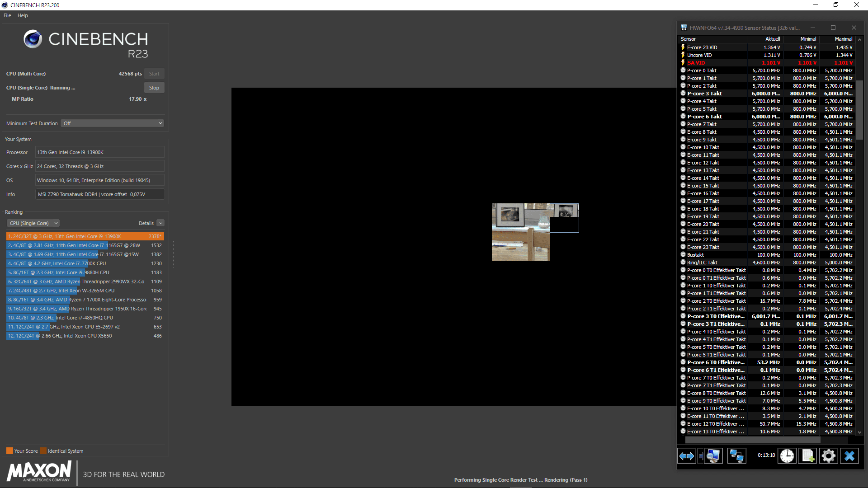This screenshot has width=868, height=488.
Task: Click the Bustakt sensor clock icon
Action: coord(683,255)
